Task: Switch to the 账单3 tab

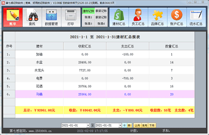Action: click(x=88, y=24)
